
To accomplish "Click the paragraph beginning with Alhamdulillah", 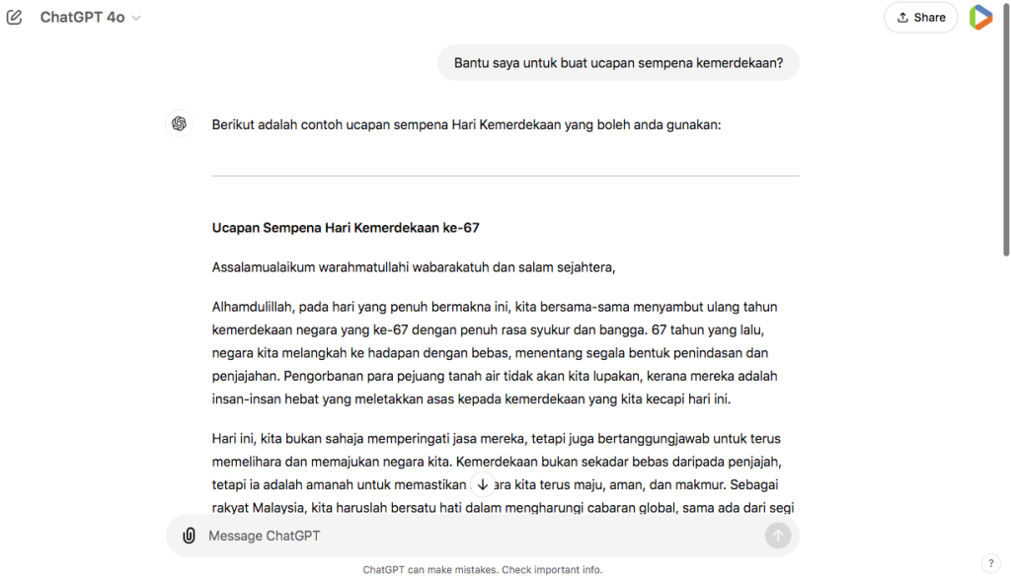I will pos(494,353).
